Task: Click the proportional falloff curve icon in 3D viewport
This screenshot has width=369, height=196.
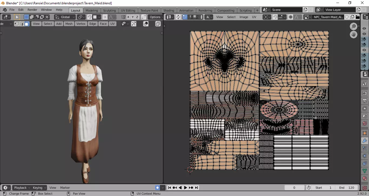Action: click(x=112, y=17)
